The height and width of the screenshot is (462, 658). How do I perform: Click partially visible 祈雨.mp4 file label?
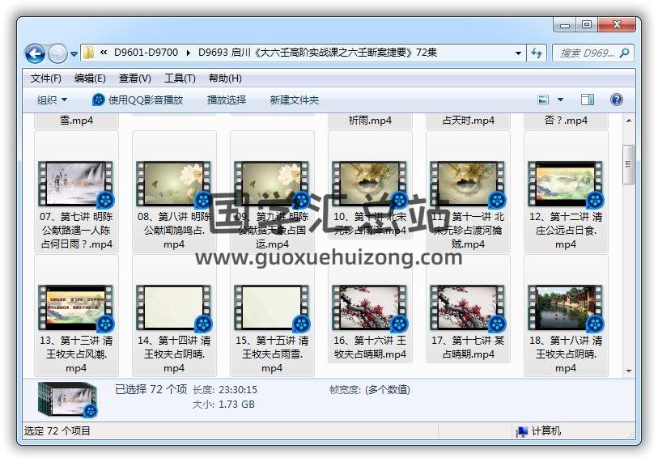(370, 121)
